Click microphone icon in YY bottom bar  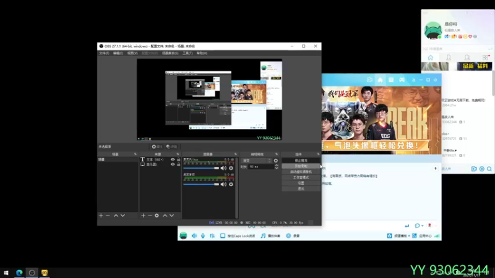[x=203, y=236]
